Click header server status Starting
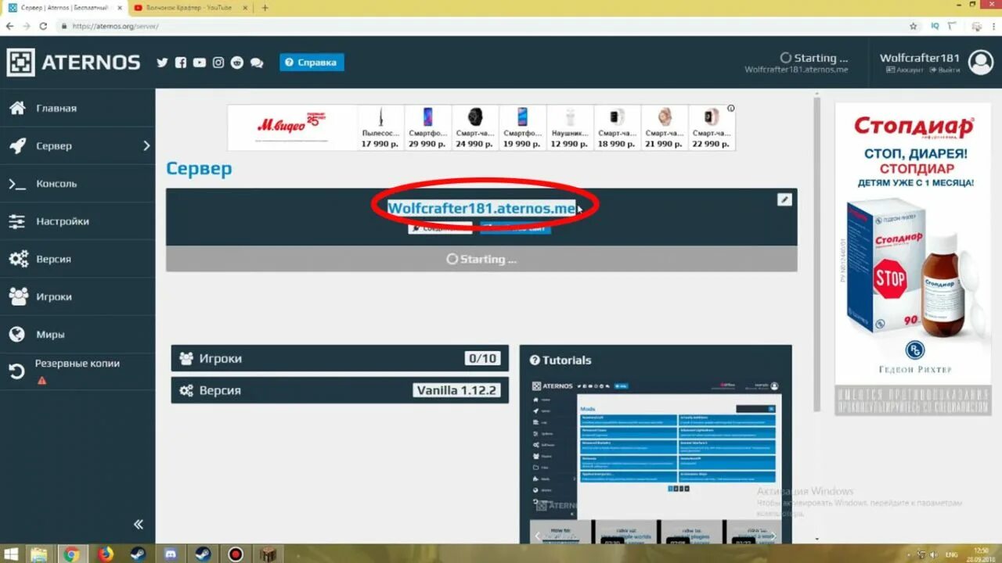Screen dimensions: 1002x563 point(814,58)
